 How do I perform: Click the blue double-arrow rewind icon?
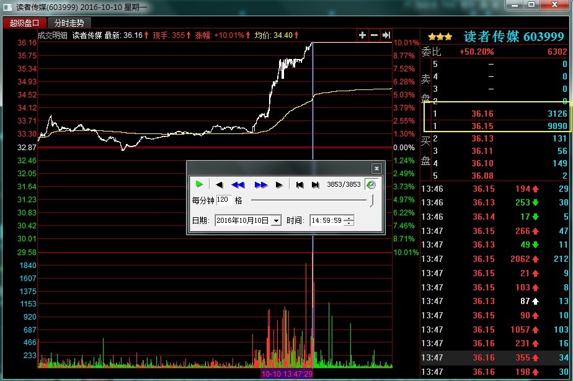tap(238, 184)
